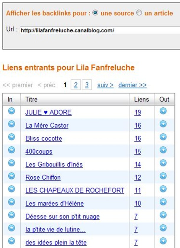This screenshot has width=180, height=248.
Task: Open the Les marées d'Hélène link
Action: coord(55,203)
